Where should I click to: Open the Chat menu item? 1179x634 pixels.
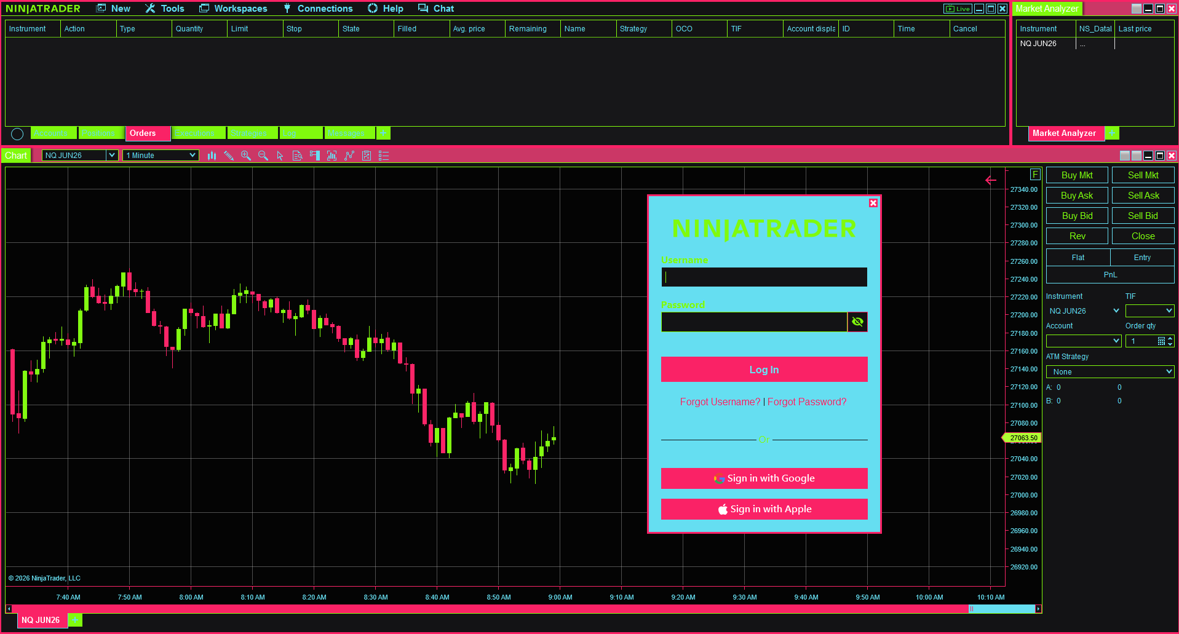[436, 9]
